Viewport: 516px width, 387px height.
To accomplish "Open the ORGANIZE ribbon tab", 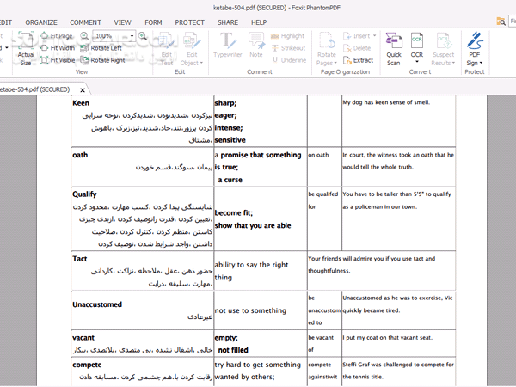I will point(41,21).
